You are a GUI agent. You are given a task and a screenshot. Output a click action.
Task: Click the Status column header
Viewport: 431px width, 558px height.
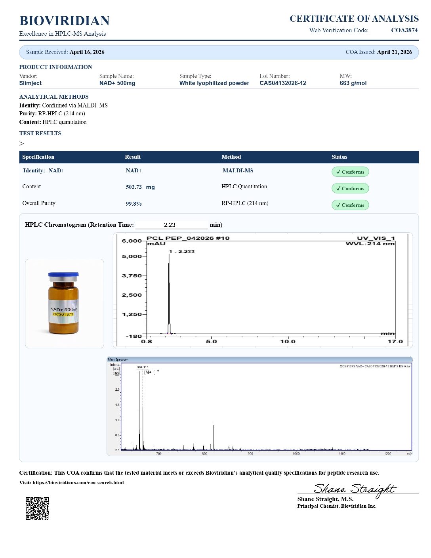tap(339, 157)
